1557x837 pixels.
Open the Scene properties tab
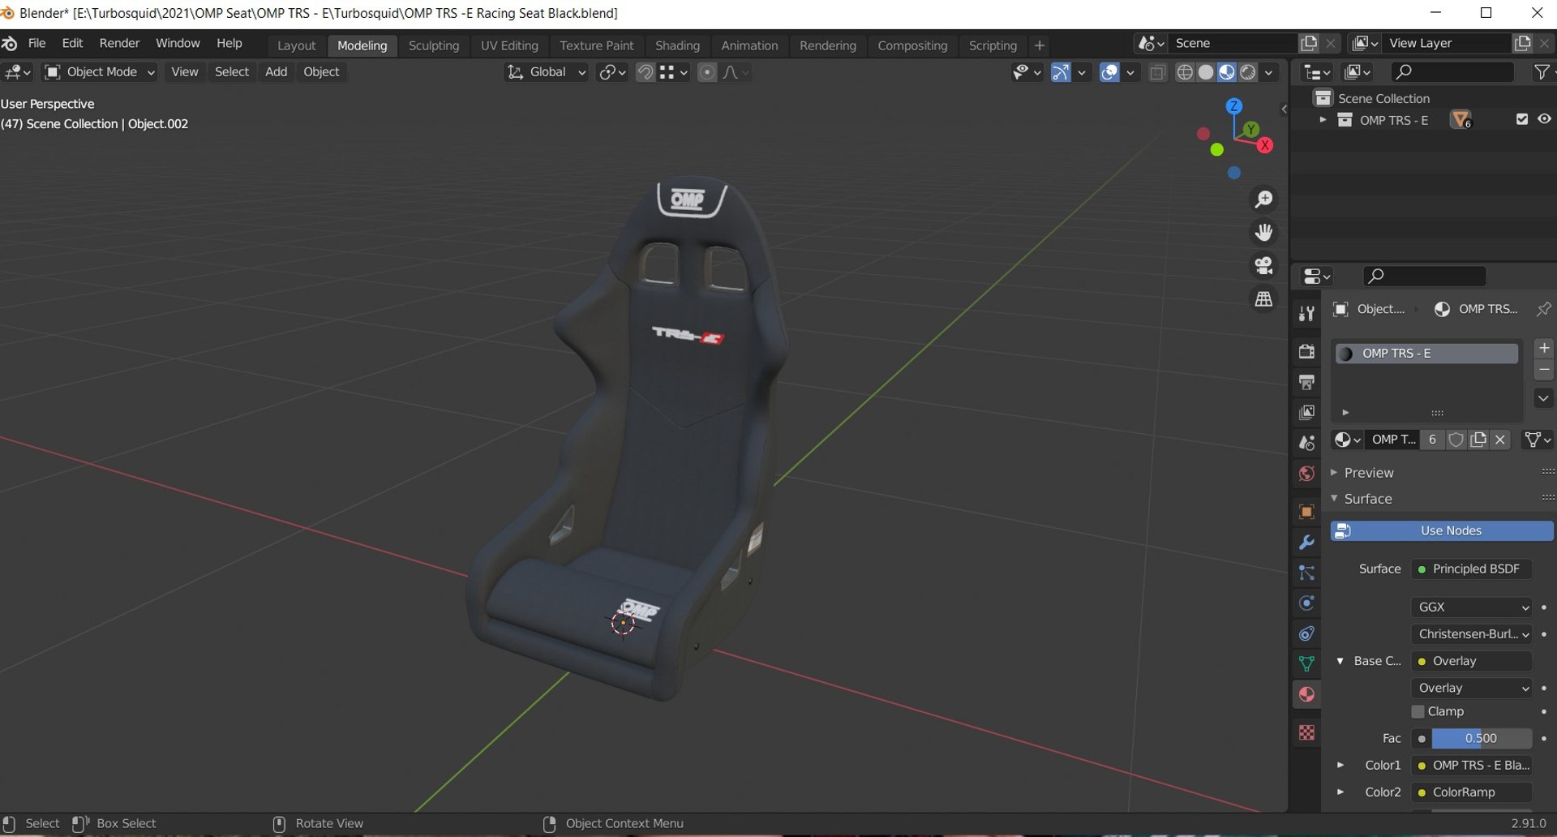tap(1306, 443)
